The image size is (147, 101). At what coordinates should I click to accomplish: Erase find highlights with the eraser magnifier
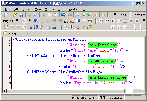click(x=95, y=15)
